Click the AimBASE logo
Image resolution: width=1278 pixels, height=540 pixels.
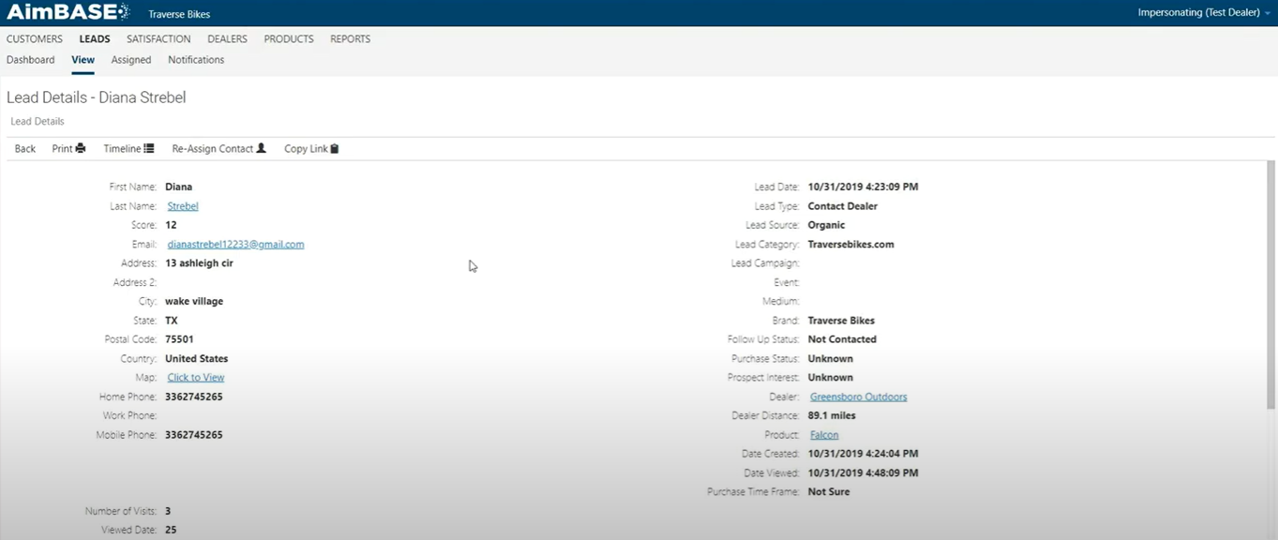click(x=66, y=12)
